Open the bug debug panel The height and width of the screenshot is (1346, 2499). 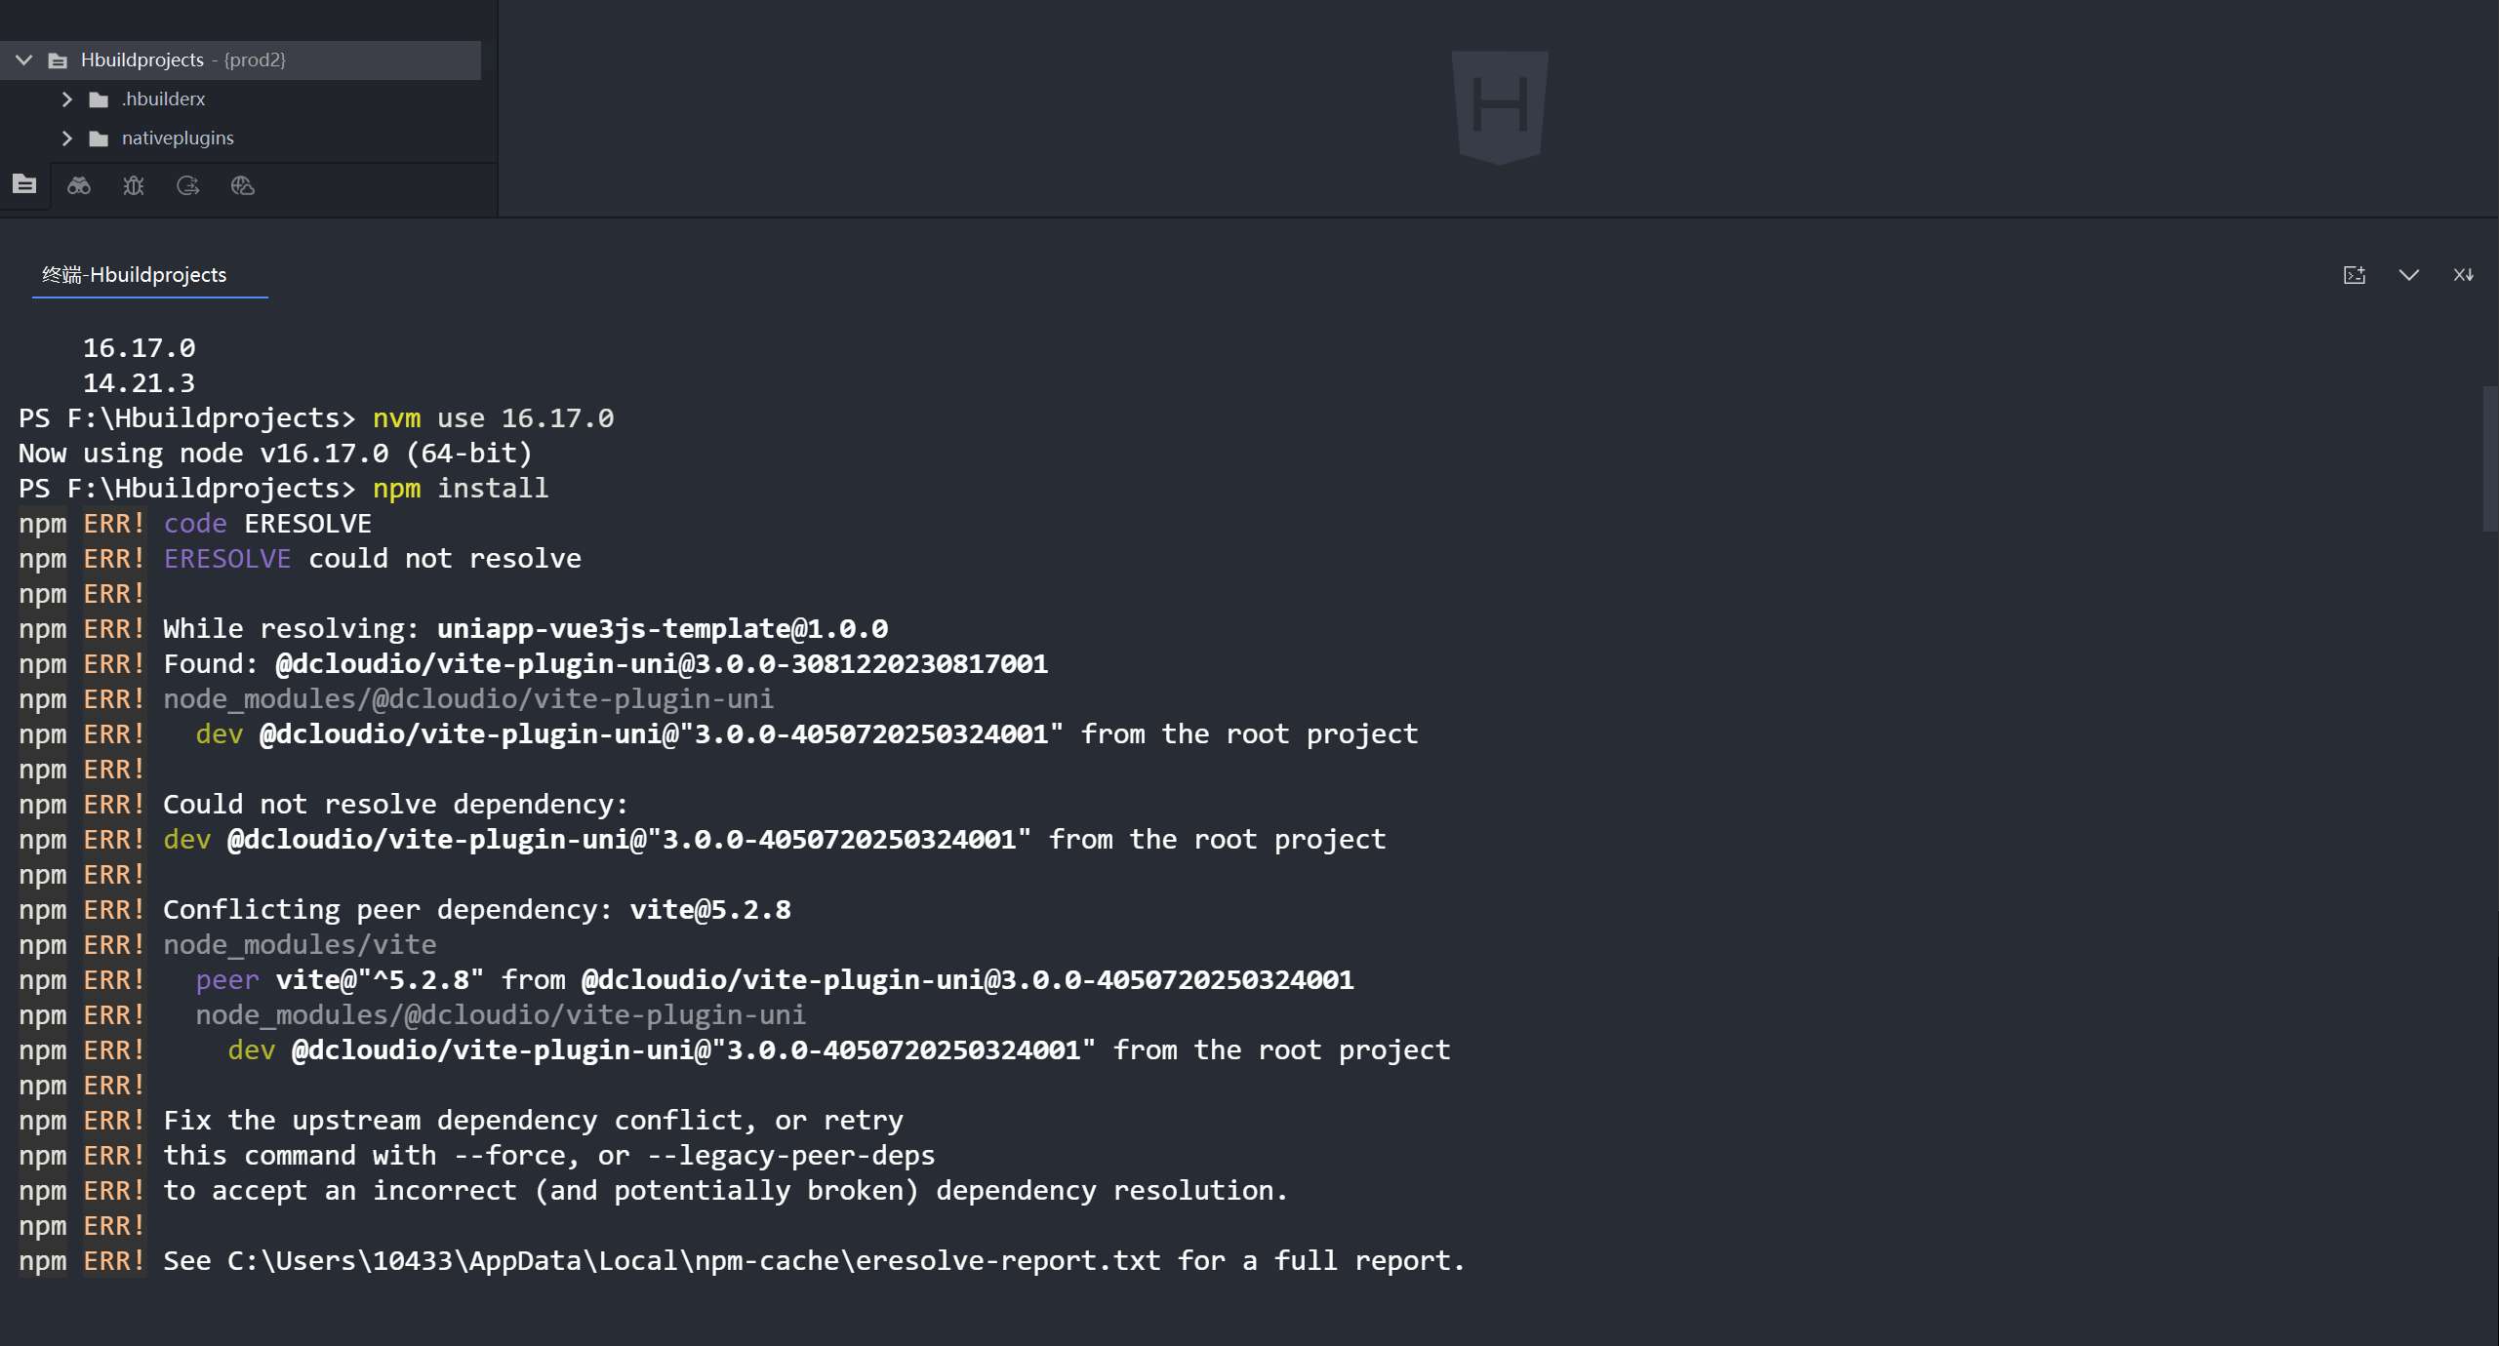[134, 185]
